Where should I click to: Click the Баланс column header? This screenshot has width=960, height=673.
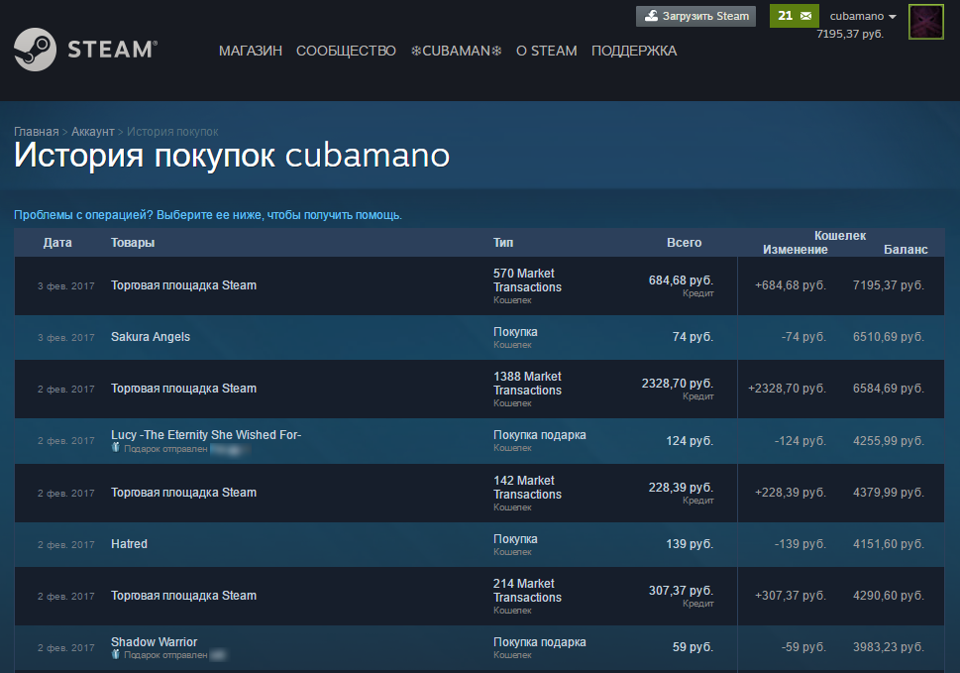pyautogui.click(x=906, y=249)
